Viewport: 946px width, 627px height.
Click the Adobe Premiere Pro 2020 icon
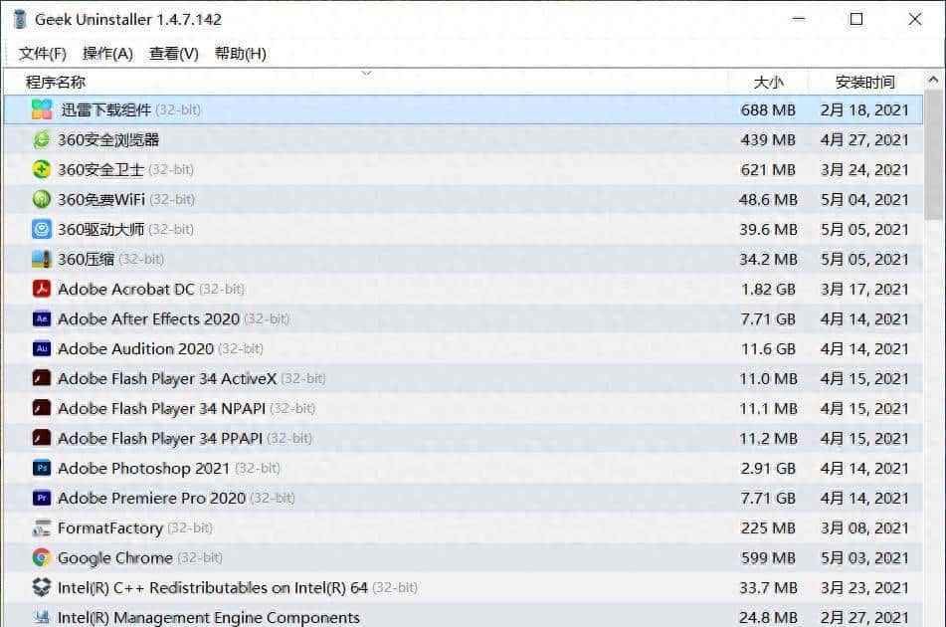(x=42, y=498)
